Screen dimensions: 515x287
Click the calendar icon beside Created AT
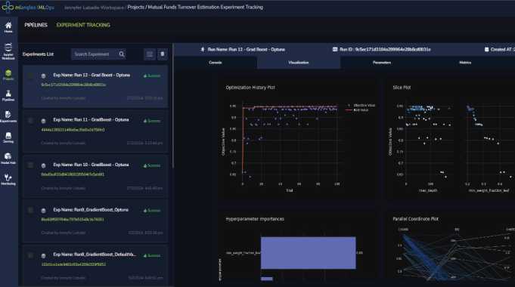tap(486, 50)
